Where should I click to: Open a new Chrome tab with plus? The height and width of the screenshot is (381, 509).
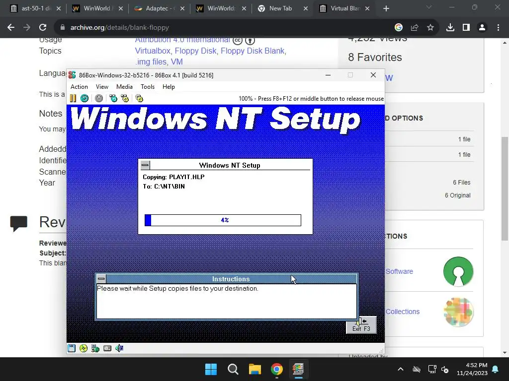386,8
